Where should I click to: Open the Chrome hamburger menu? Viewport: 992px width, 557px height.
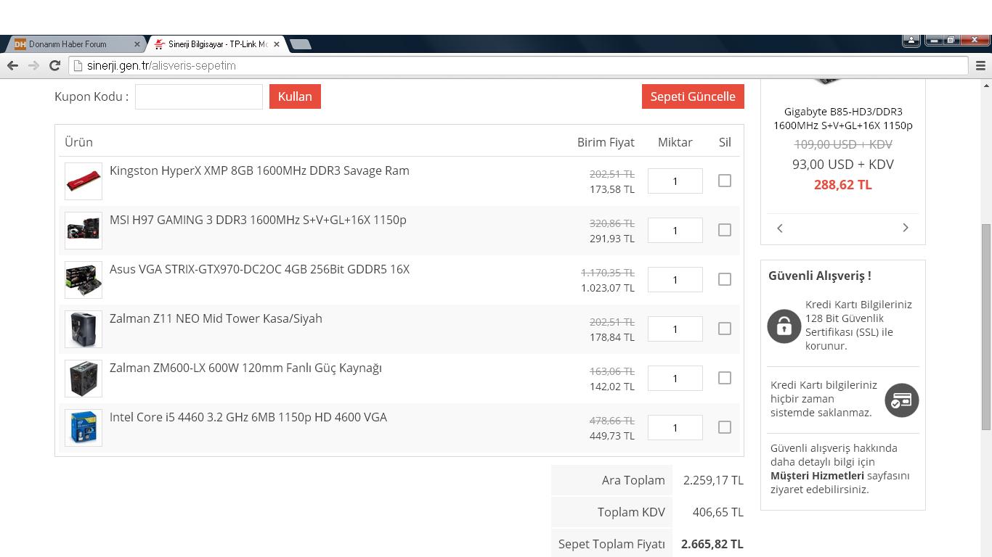pyautogui.click(x=980, y=65)
